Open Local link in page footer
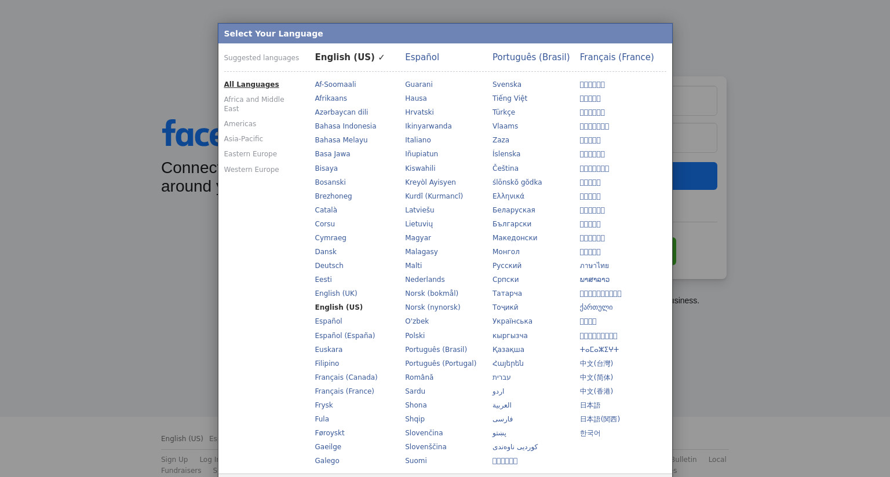Screen dimensions: 890x477 click(717, 460)
